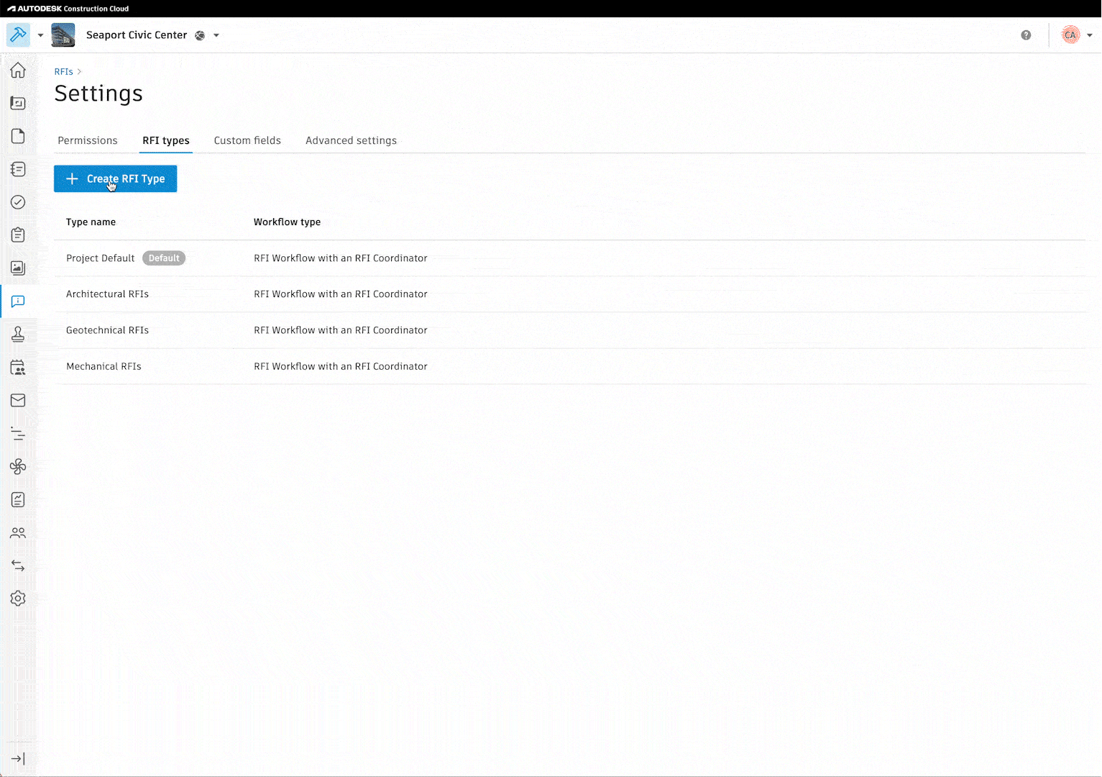Open the product switcher dropdown arrow
1102x777 pixels.
(40, 35)
